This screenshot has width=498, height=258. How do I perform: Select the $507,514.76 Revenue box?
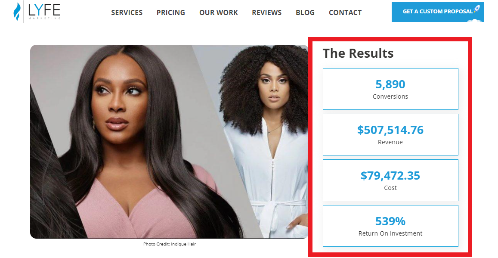[390, 134]
